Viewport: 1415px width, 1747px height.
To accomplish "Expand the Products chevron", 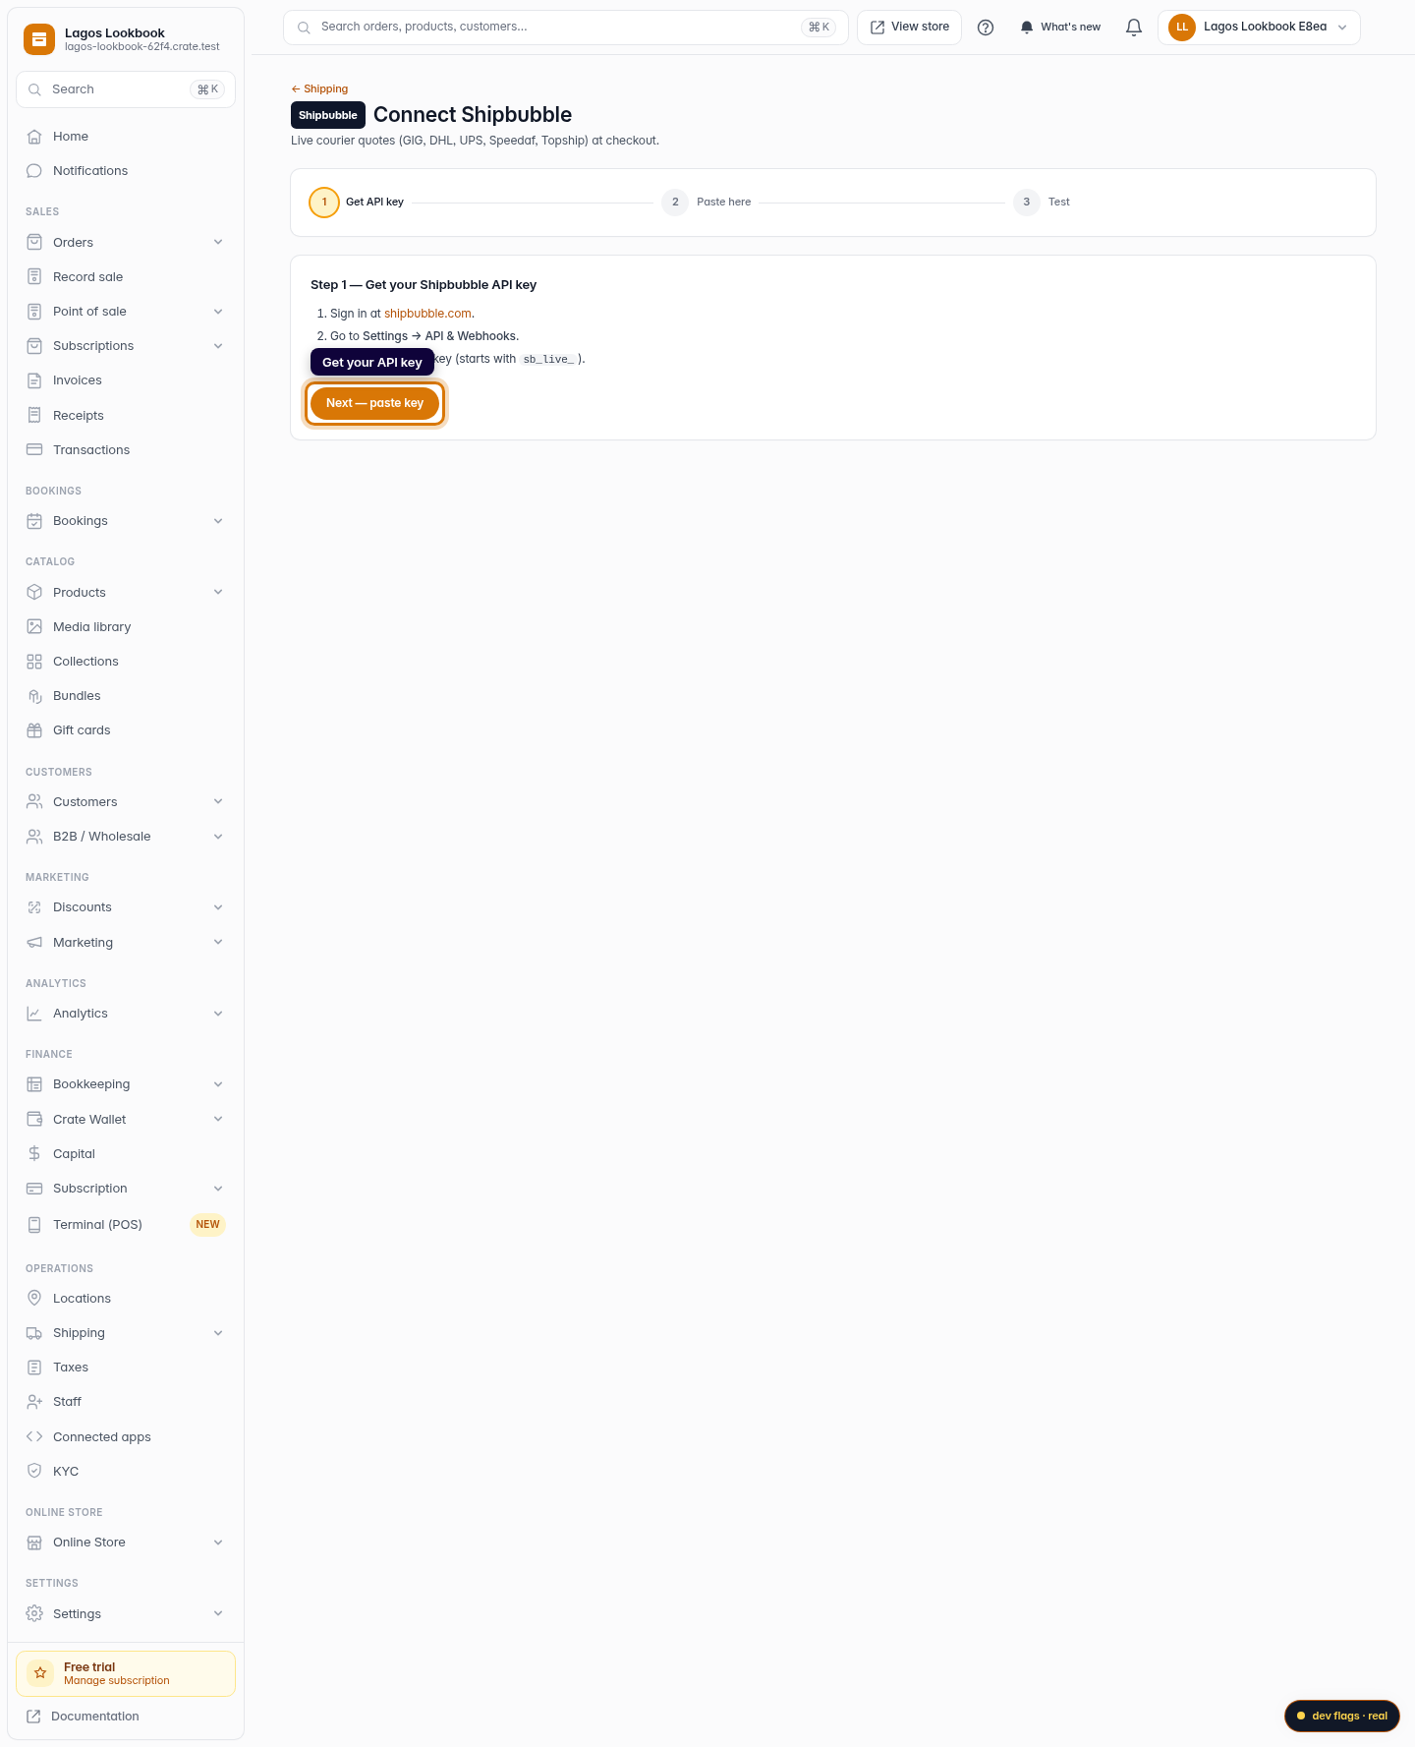I will click(x=218, y=593).
